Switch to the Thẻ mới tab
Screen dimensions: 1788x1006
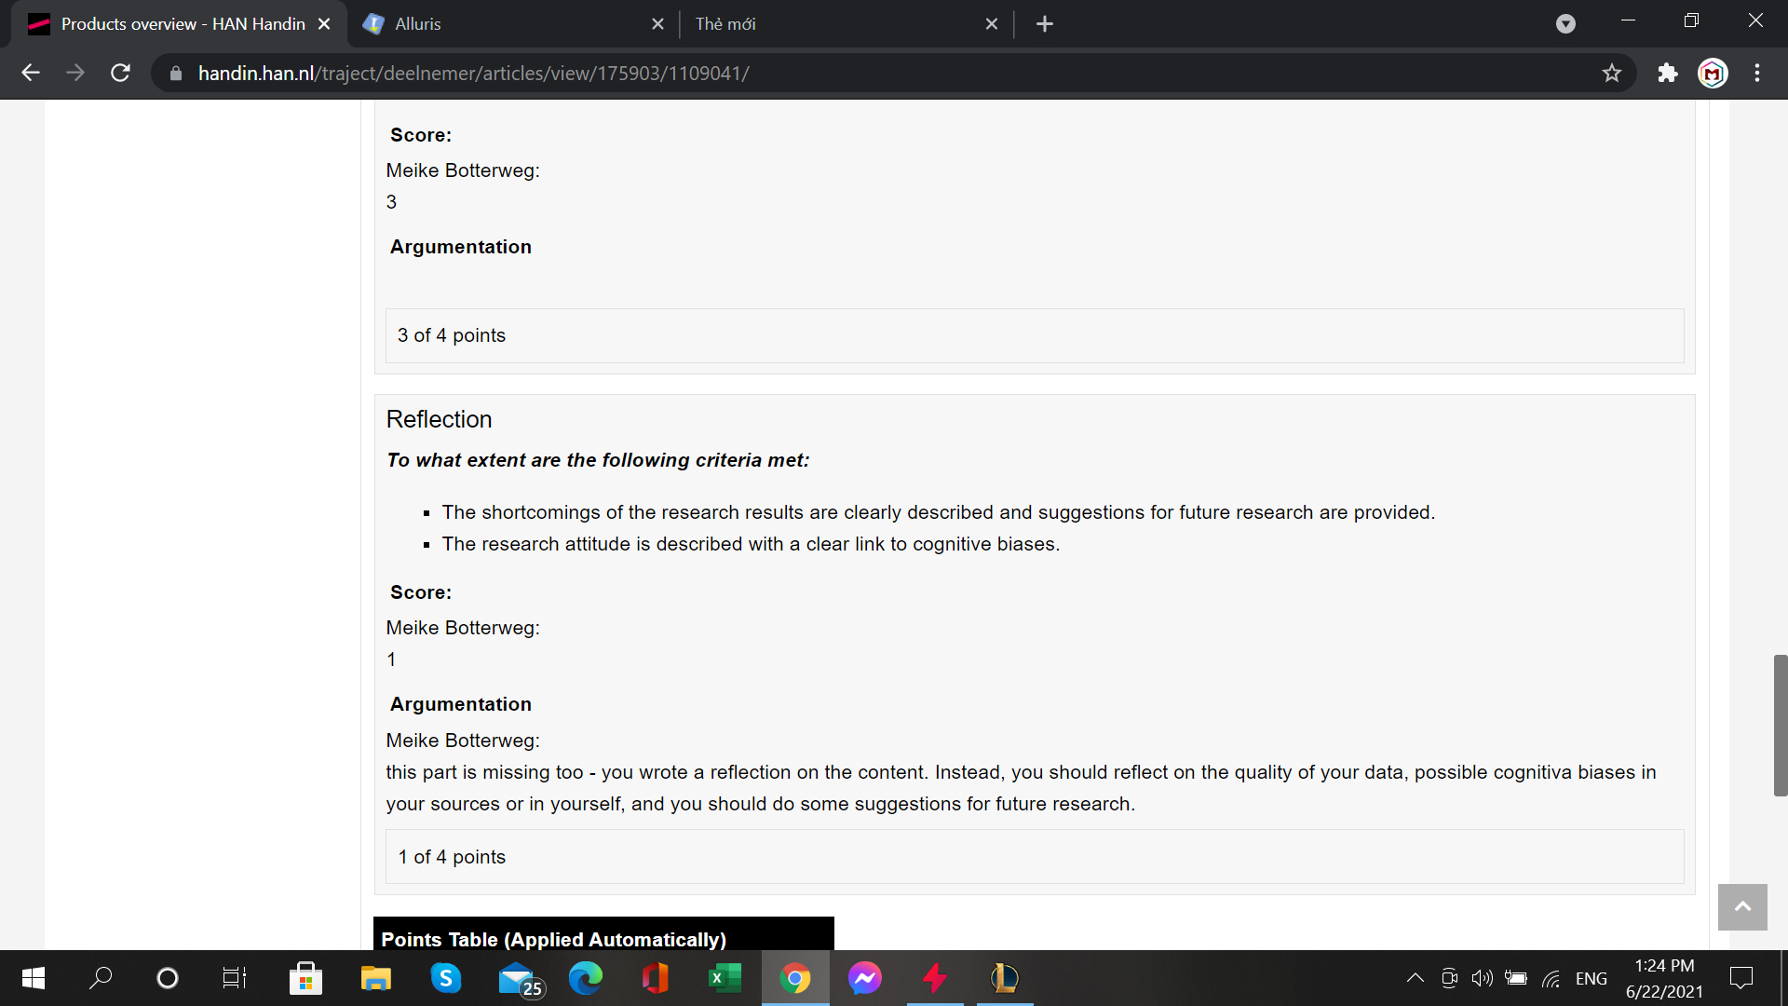pyautogui.click(x=846, y=24)
